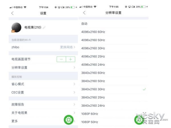Image resolution: width=171 pixels, height=128 pixels.
Task: Select 4096x2160 25Hz resolution
Action: click(113, 56)
